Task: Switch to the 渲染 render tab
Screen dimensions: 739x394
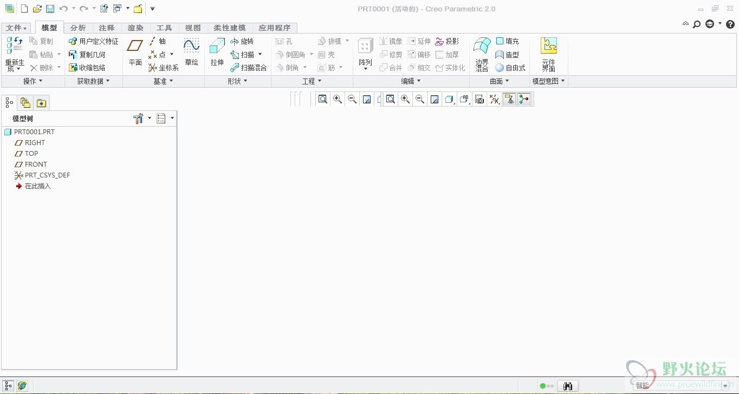Action: click(135, 28)
